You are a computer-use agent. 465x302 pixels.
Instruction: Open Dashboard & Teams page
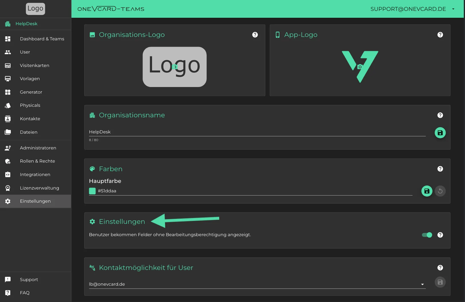[x=35, y=39]
